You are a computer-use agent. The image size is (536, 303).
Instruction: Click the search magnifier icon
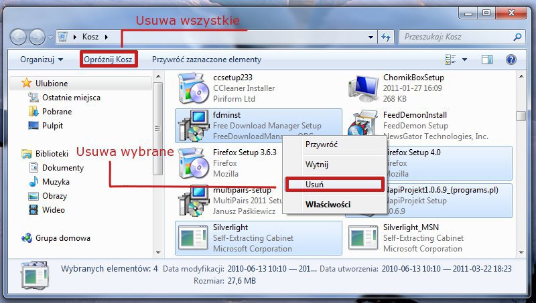pyautogui.click(x=517, y=37)
